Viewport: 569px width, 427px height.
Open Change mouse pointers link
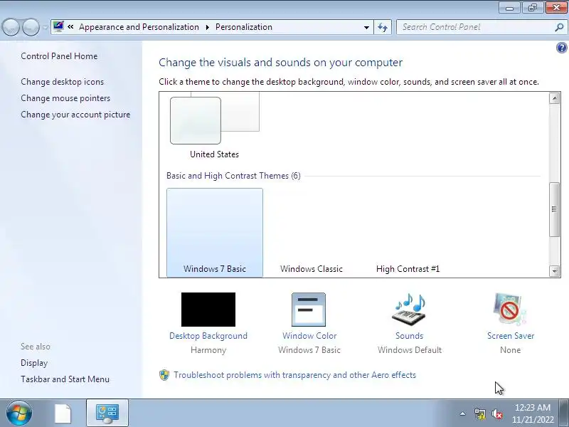(x=65, y=98)
